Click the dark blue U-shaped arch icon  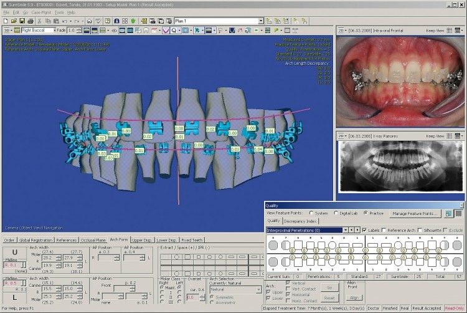click(x=232, y=31)
